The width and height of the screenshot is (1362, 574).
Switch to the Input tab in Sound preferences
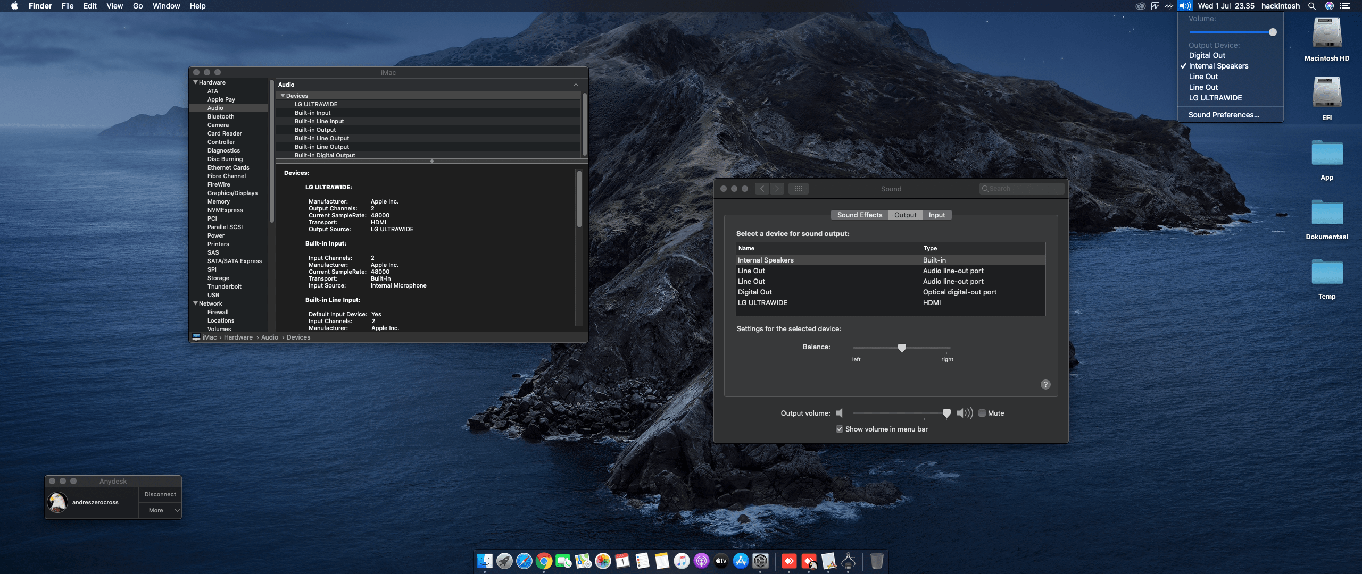[x=937, y=215]
